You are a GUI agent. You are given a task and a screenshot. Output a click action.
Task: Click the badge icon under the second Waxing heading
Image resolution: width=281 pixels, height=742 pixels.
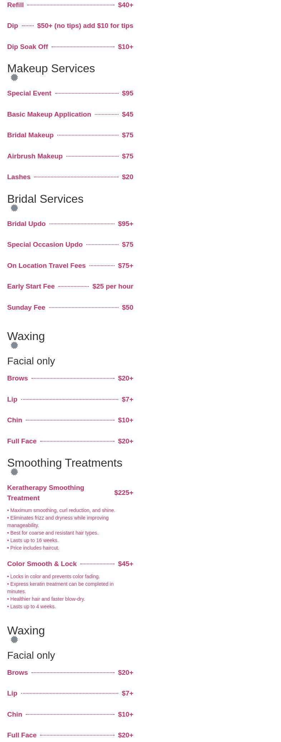[x=14, y=640]
